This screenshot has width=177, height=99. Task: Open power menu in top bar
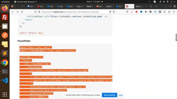pos(171,2)
